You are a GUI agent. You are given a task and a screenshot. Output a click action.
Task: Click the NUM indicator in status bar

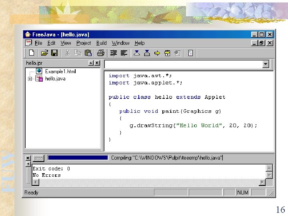coord(243,192)
